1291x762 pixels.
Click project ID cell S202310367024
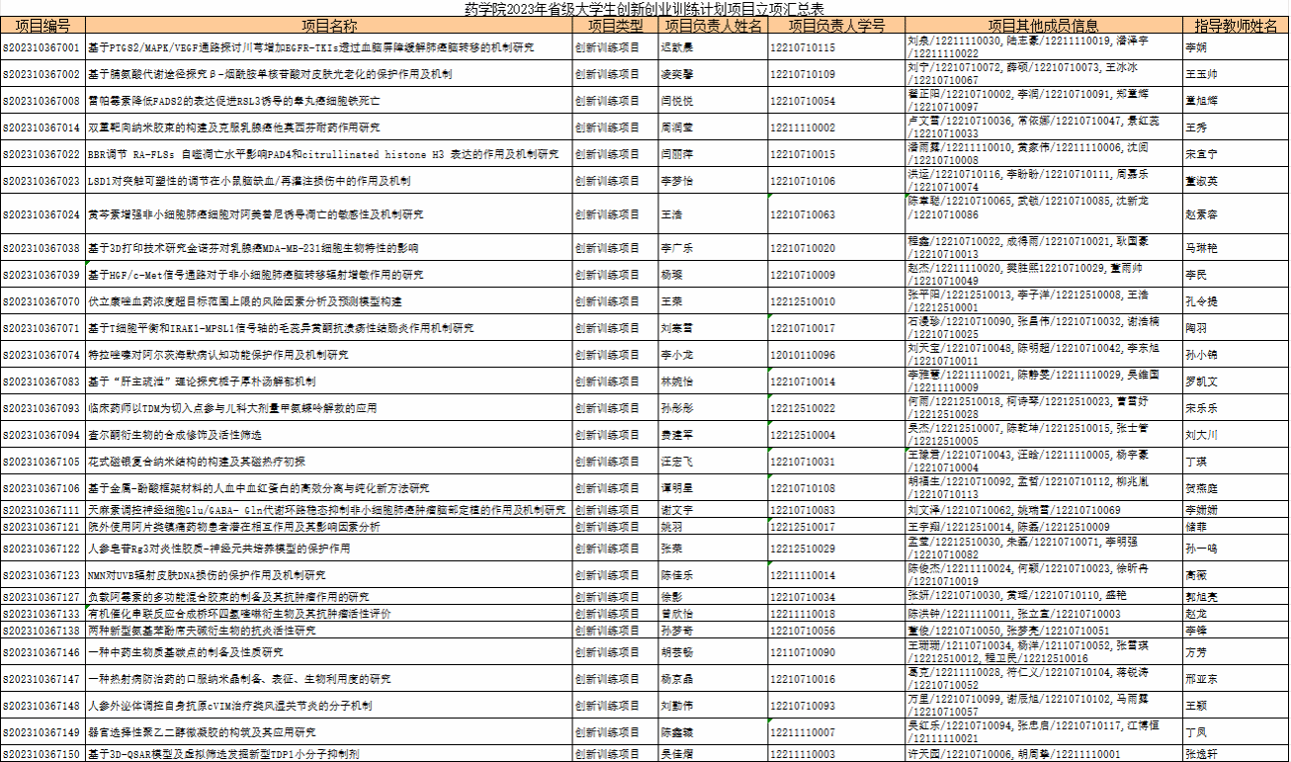(42, 214)
